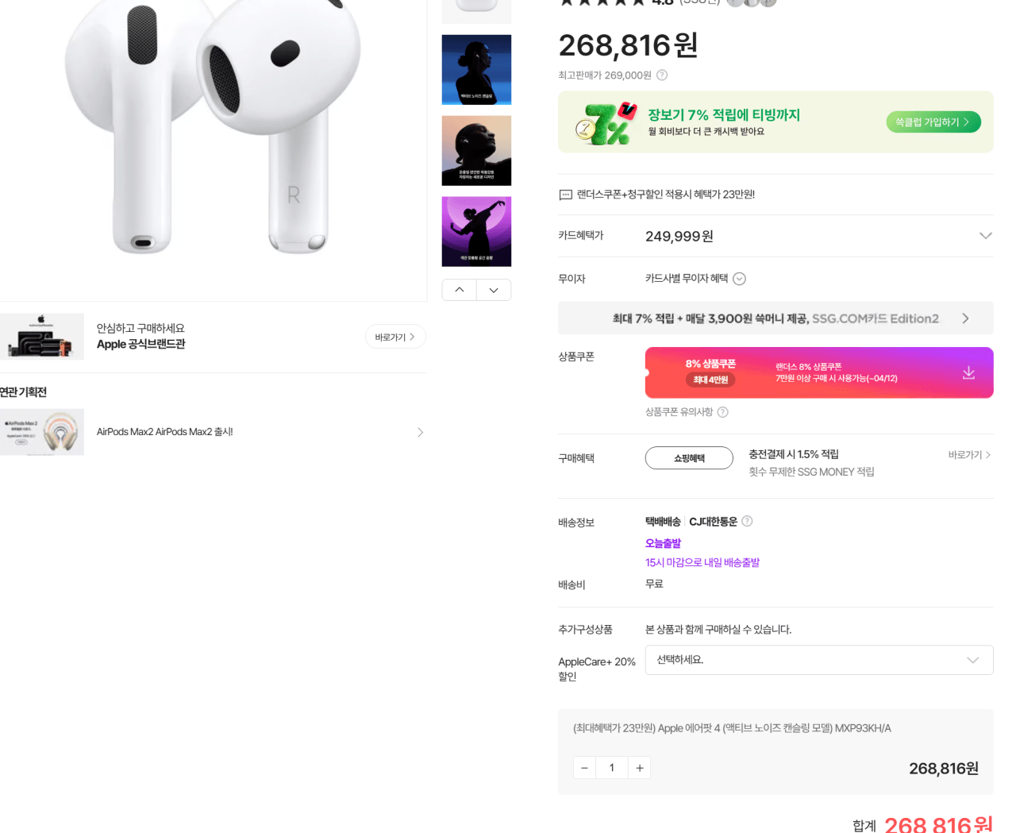Select the purple concert thumbnail image
This screenshot has width=1016, height=833.
click(476, 231)
